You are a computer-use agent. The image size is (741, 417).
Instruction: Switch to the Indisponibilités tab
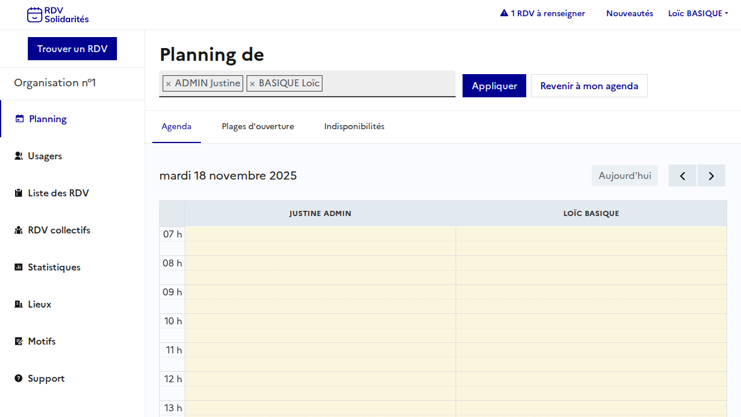[x=354, y=126]
